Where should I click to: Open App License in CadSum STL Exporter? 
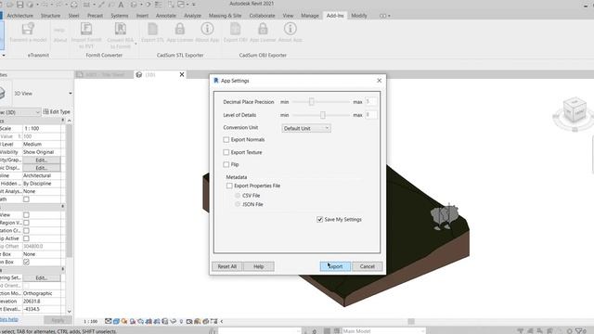180,30
